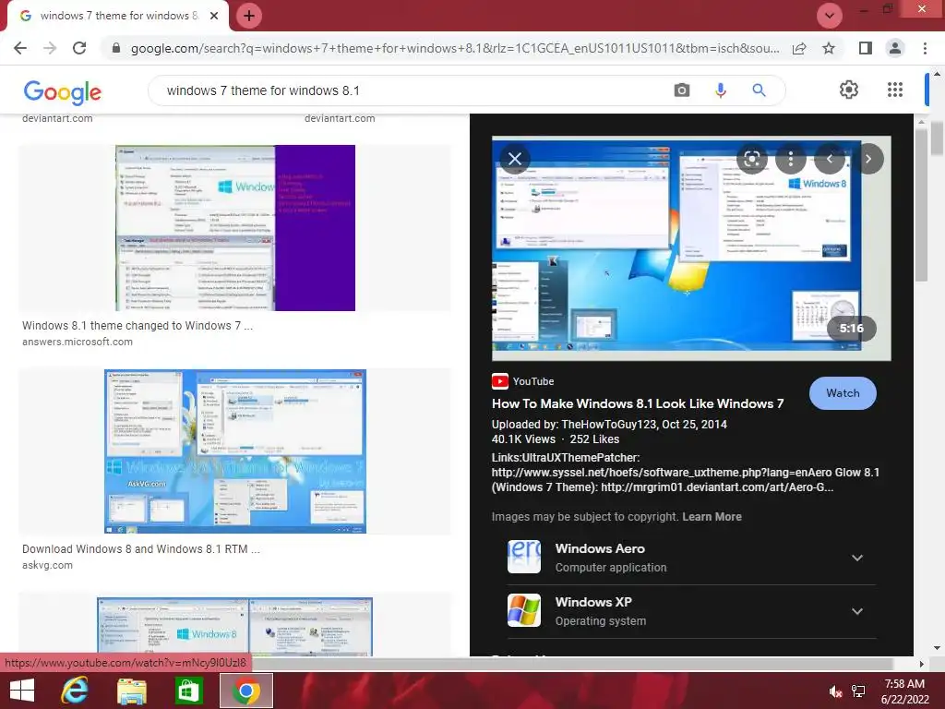Close the image preview panel
Image resolution: width=945 pixels, height=709 pixels.
pyautogui.click(x=515, y=159)
